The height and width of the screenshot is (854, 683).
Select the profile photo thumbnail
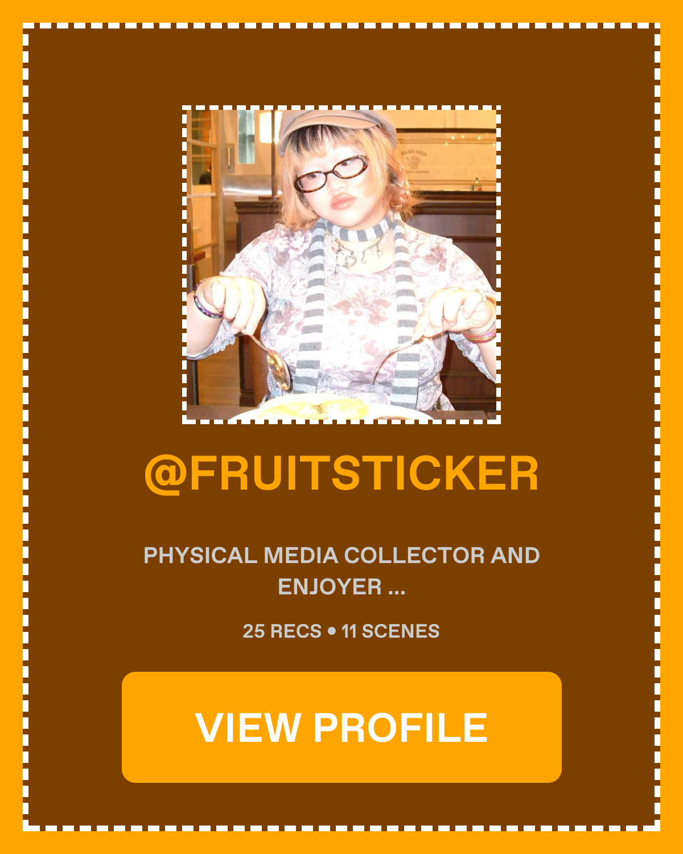click(x=341, y=265)
